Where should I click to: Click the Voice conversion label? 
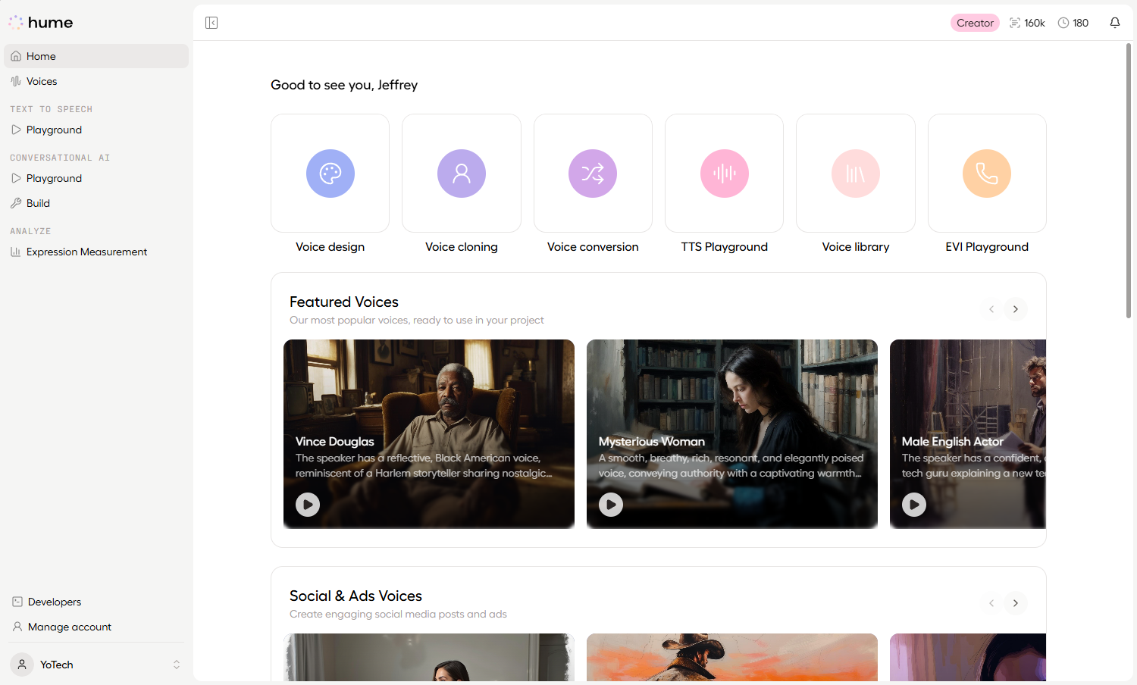(593, 247)
